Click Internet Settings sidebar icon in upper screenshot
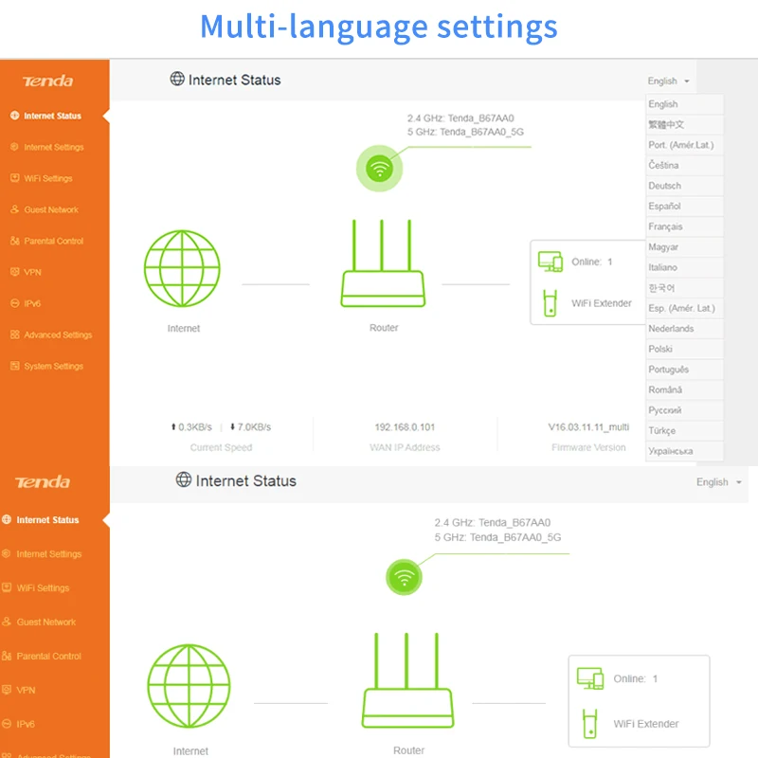This screenshot has width=758, height=758. tap(14, 147)
